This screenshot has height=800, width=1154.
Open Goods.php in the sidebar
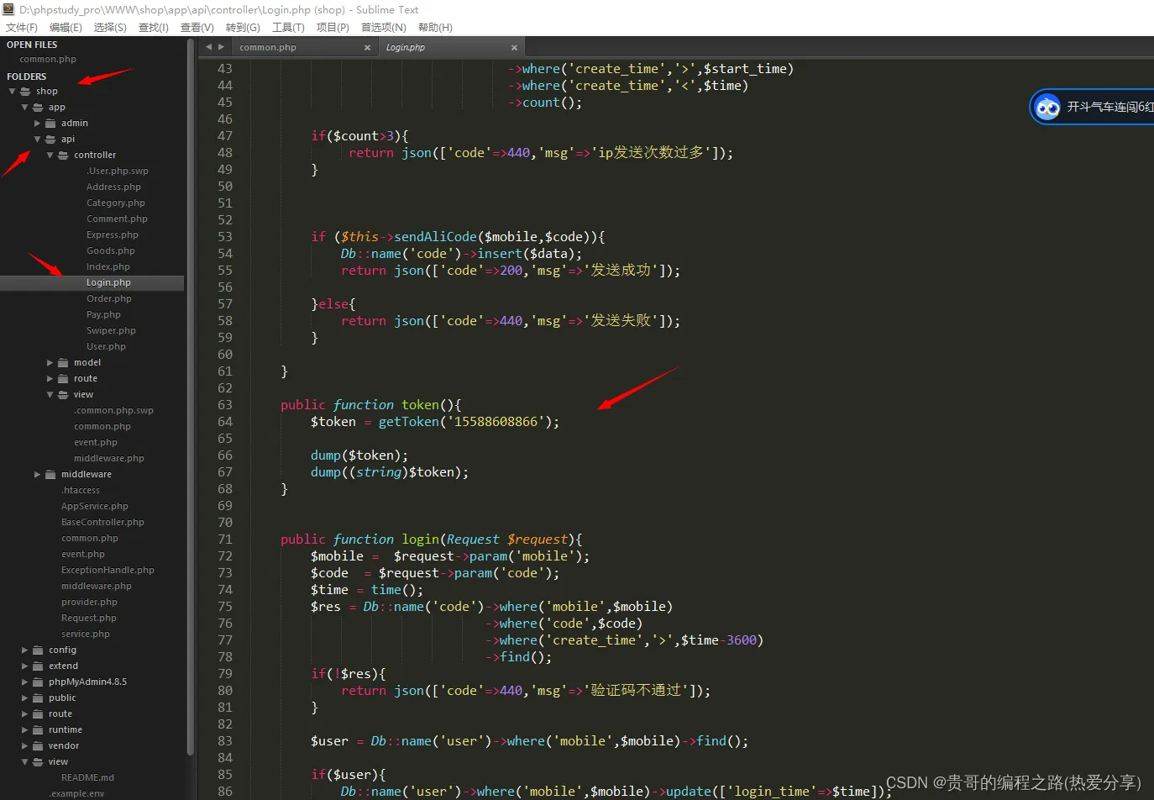click(111, 250)
